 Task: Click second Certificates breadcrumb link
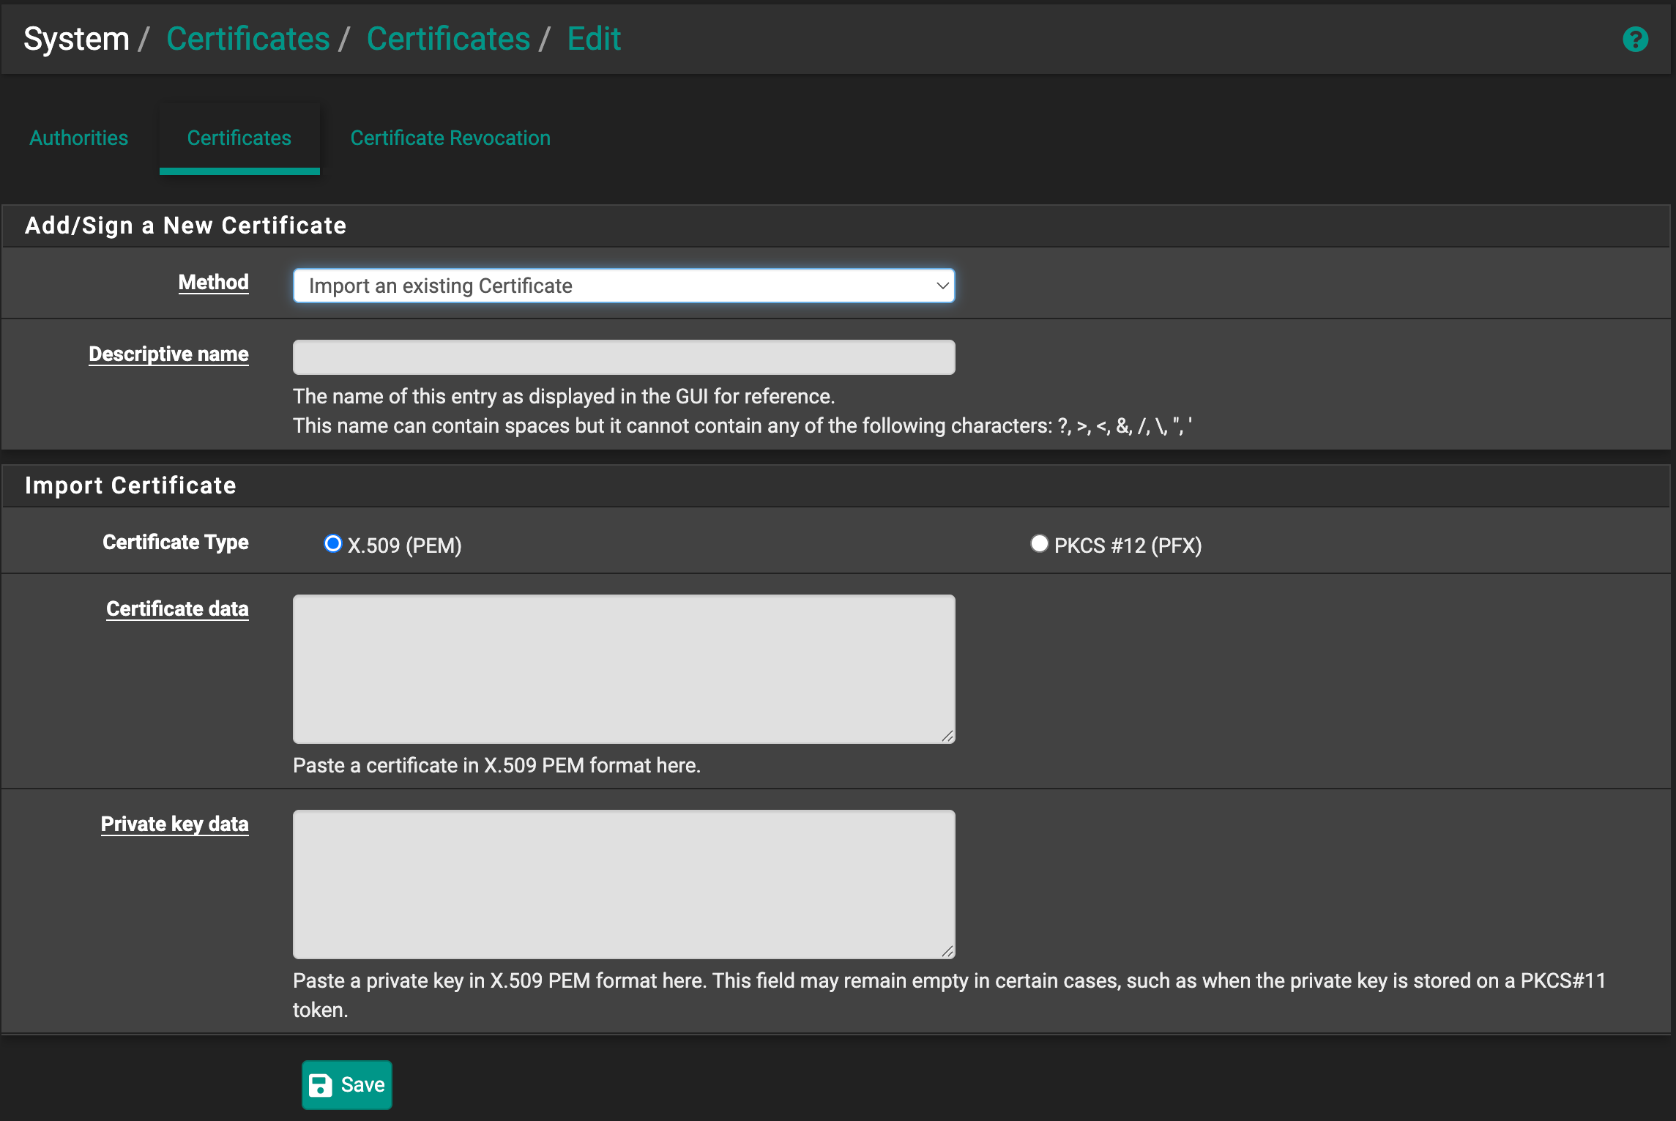click(448, 39)
